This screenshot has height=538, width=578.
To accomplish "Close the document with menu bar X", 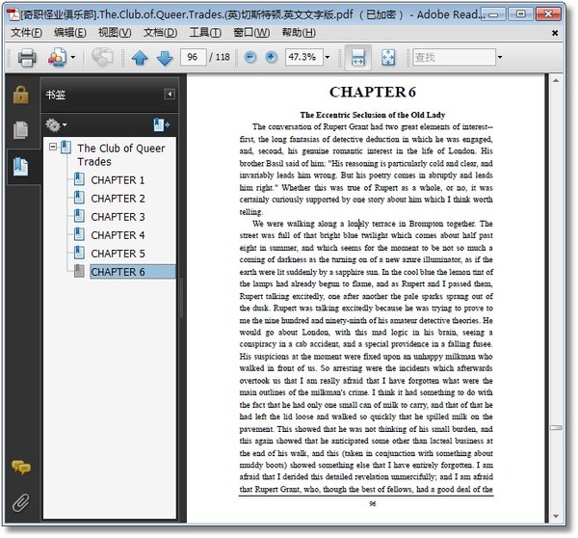I will tap(555, 33).
